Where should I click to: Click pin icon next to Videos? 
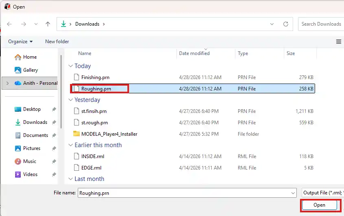click(54, 174)
